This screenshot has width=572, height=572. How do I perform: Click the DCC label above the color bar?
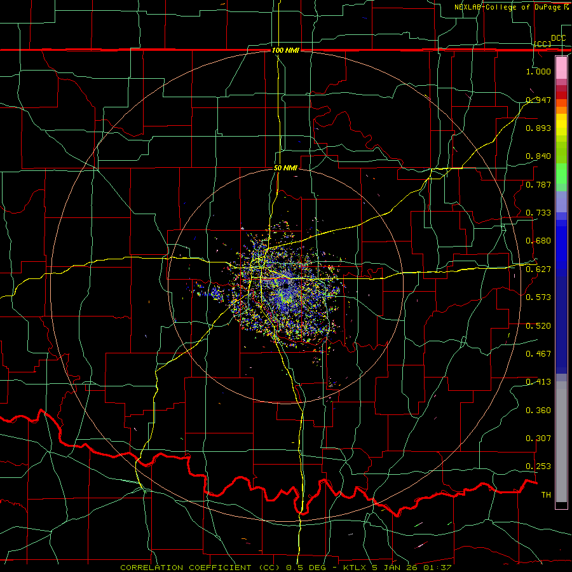(x=558, y=38)
